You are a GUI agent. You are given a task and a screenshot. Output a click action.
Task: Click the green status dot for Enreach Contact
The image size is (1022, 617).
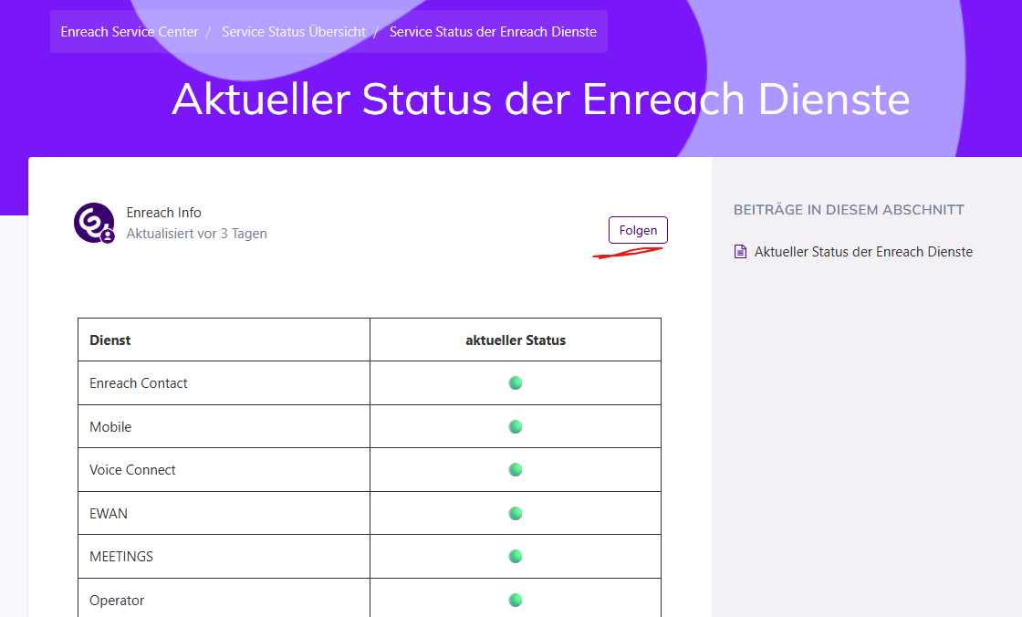point(516,383)
